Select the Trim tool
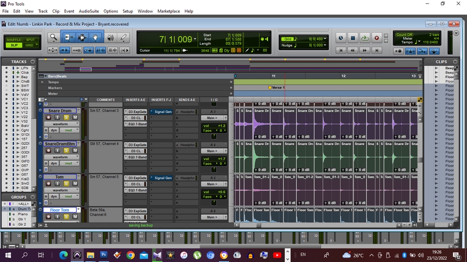The height and width of the screenshot is (262, 467). pyautogui.click(x=69, y=37)
